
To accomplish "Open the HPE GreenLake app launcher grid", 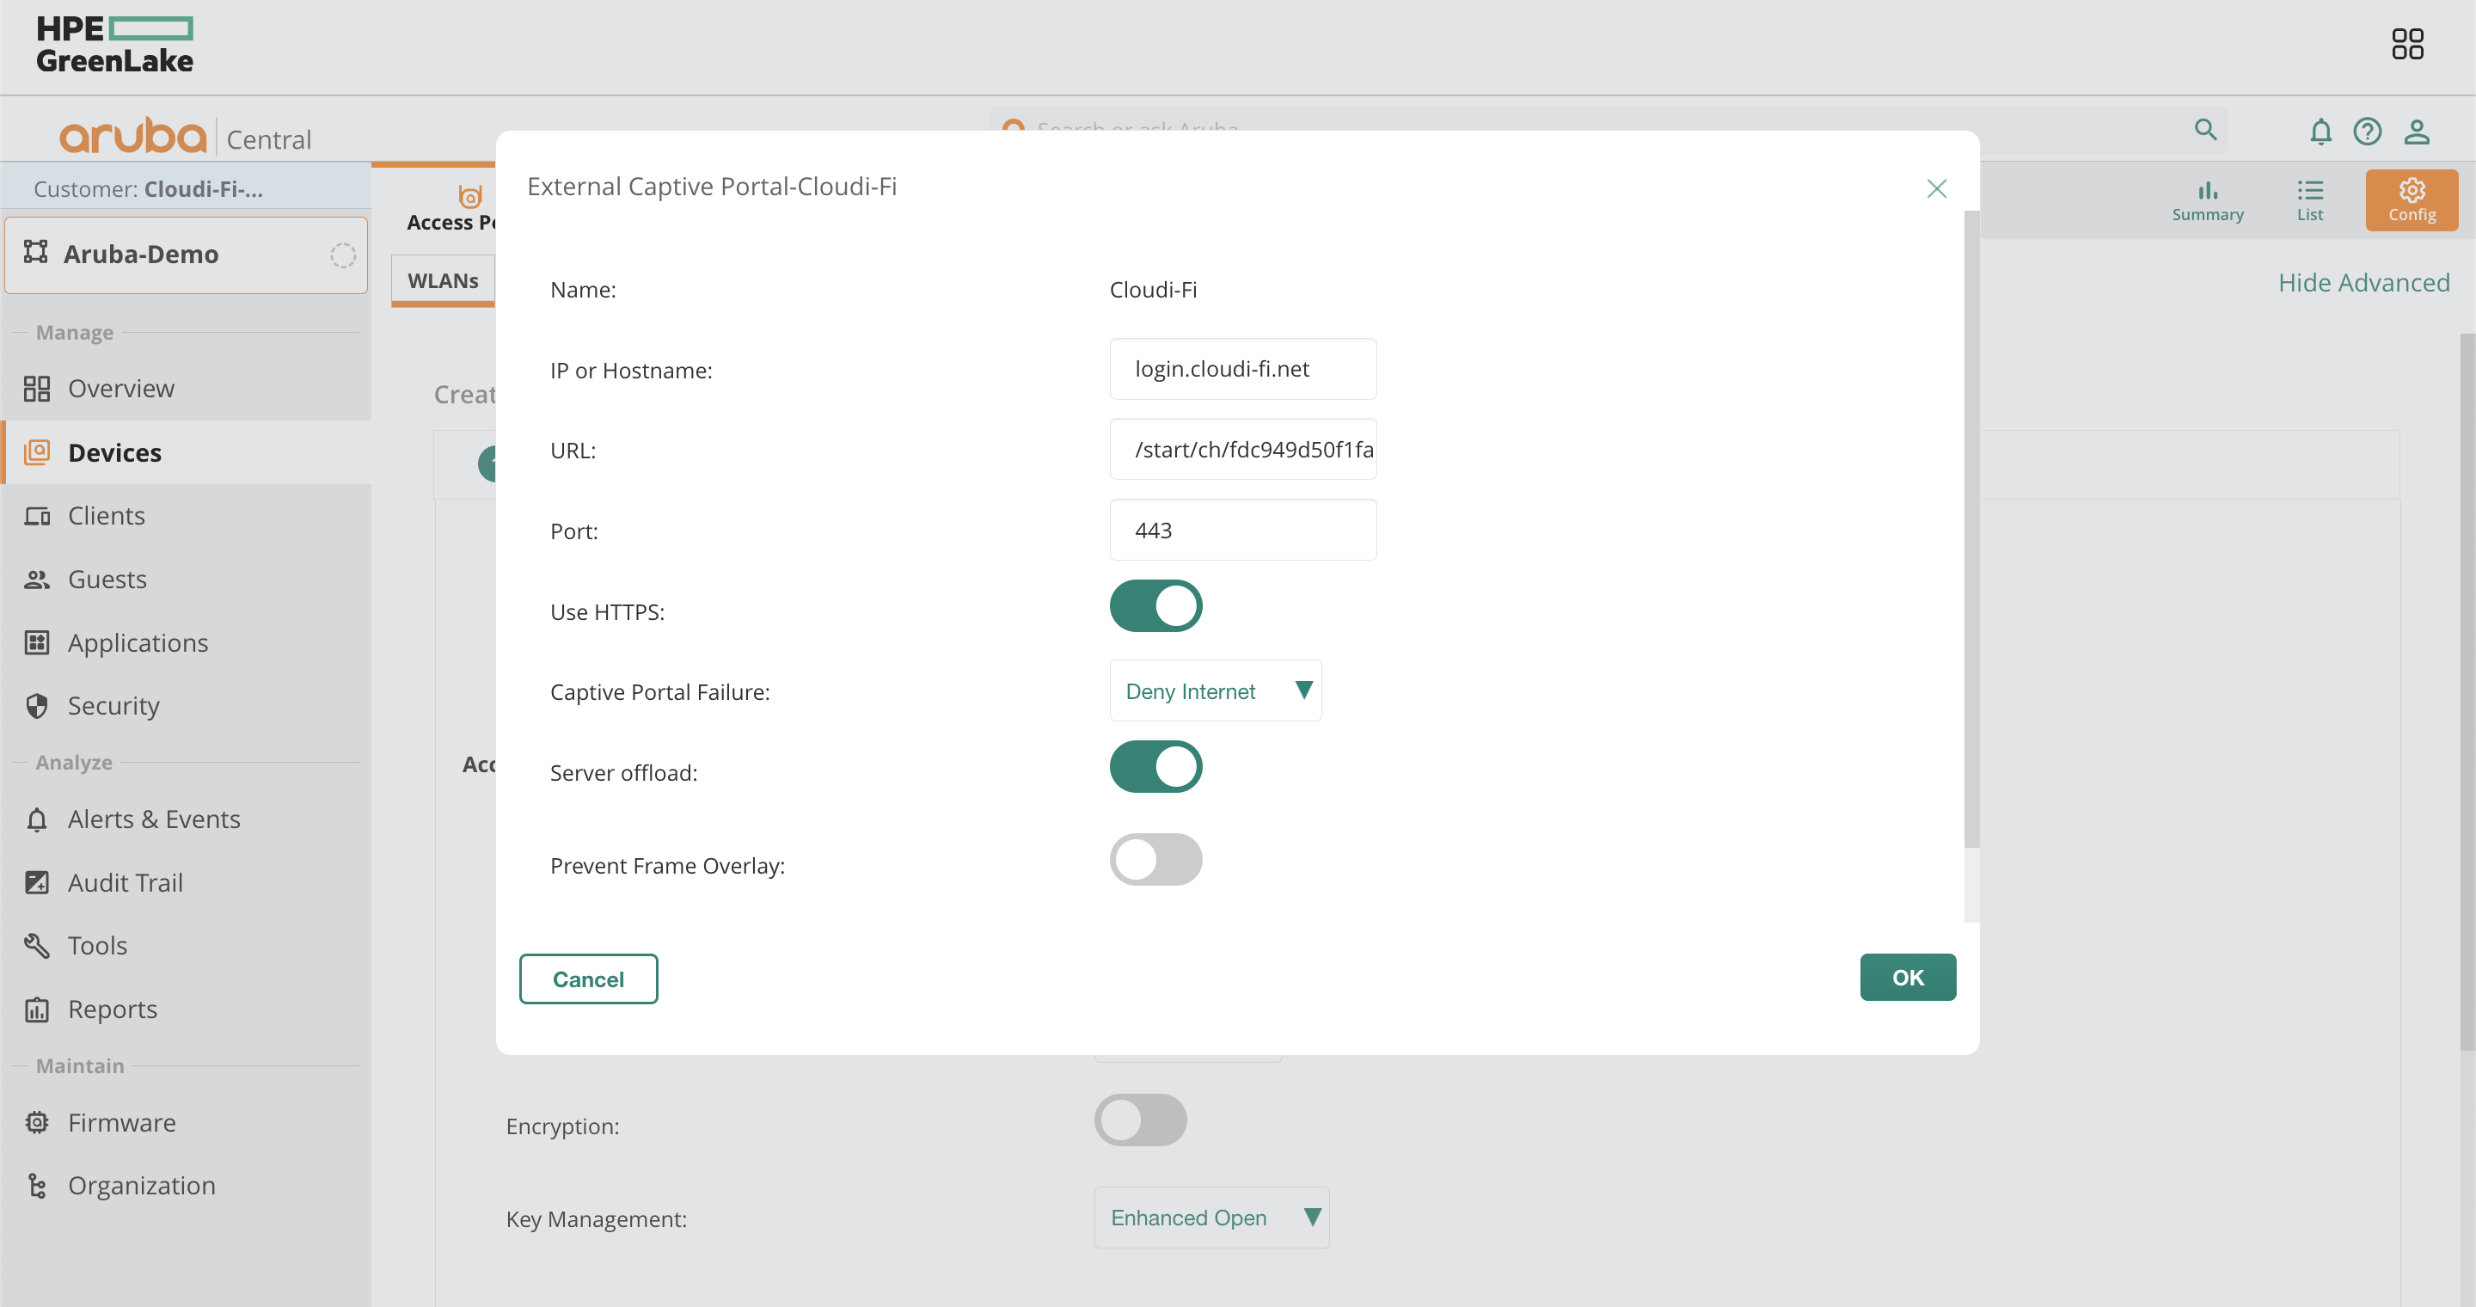I will (x=2408, y=43).
